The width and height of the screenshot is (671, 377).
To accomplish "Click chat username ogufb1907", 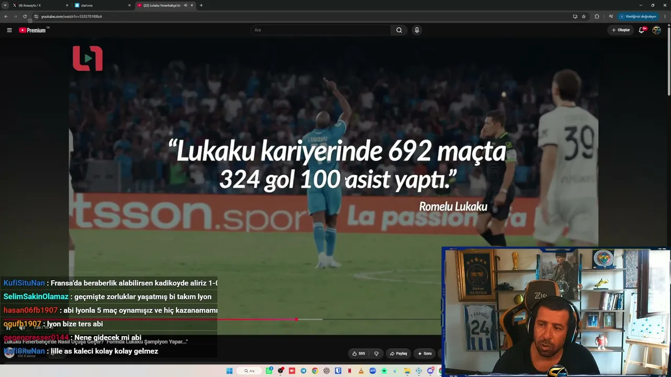I will (22, 324).
